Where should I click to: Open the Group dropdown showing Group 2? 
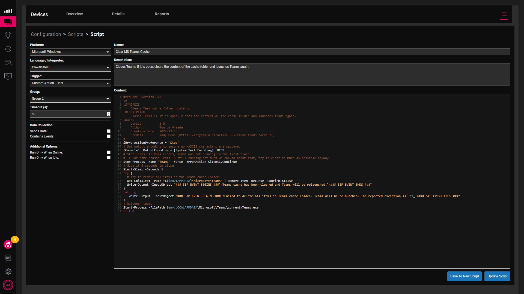(x=70, y=99)
